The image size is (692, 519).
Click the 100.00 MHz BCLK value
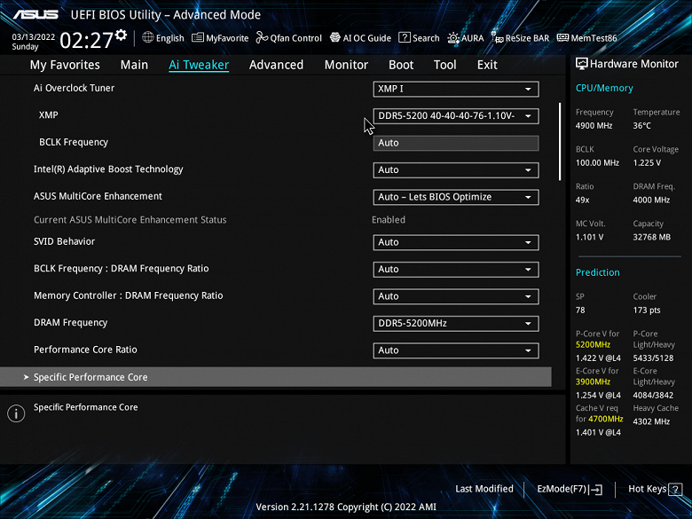pos(598,163)
